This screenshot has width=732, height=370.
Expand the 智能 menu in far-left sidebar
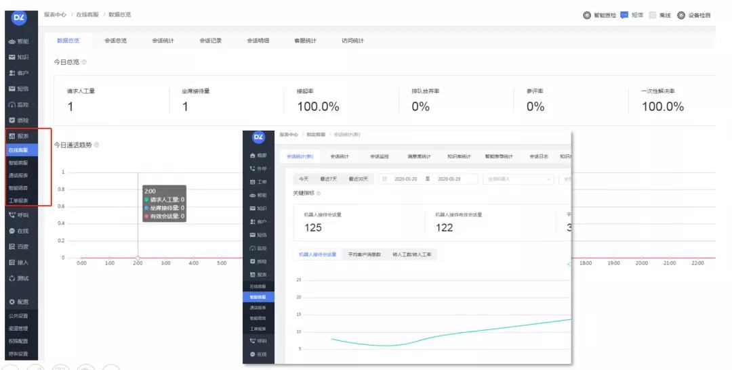pos(18,41)
